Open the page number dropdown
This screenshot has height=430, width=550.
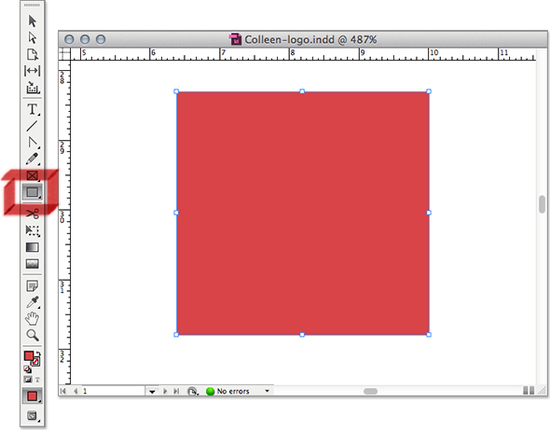[x=152, y=391]
